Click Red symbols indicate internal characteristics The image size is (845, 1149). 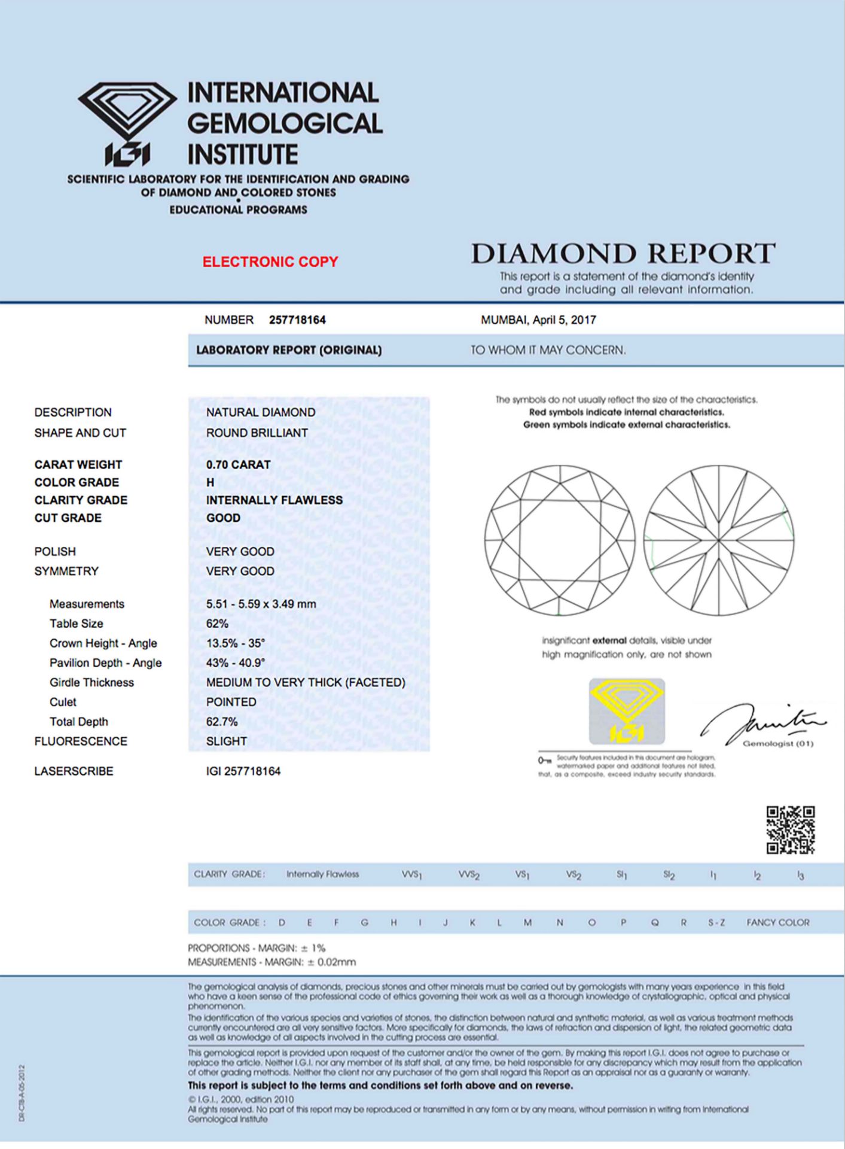point(627,412)
